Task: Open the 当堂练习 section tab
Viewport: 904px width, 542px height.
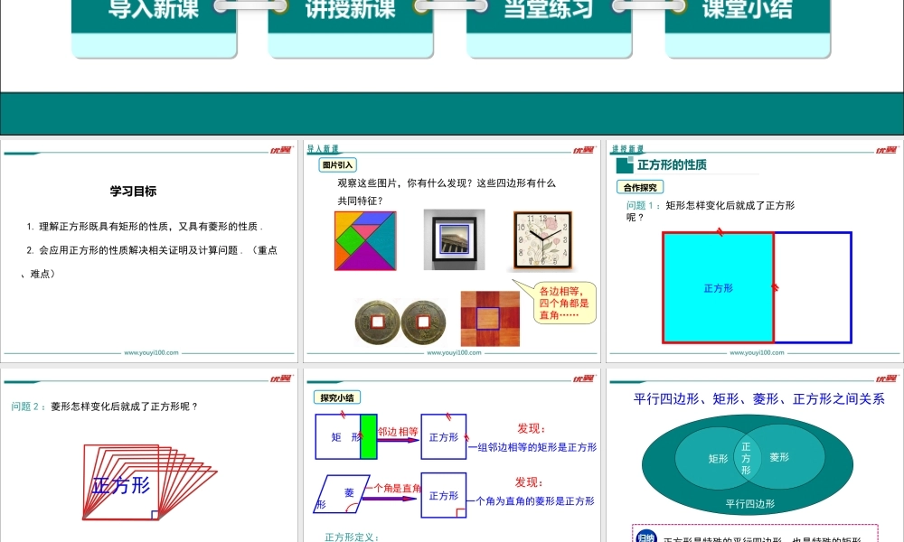Action: [549, 11]
